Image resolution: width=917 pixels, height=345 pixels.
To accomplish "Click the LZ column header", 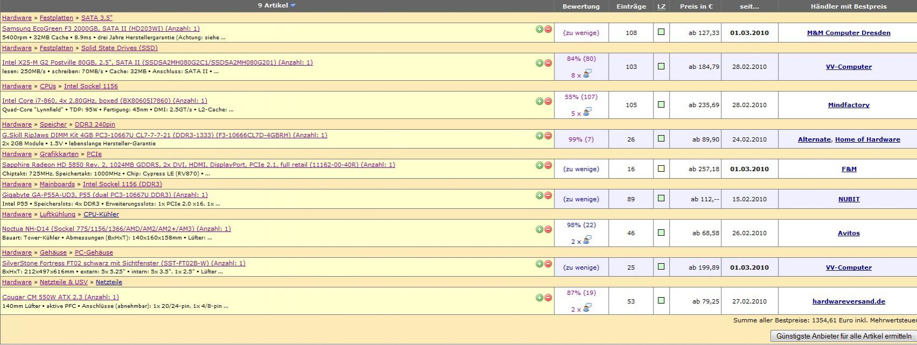I will pos(662,6).
